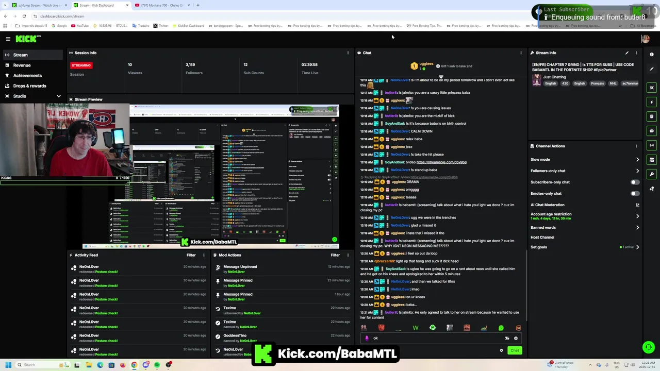
Task: Toggle the wrench widget icon in sidebar
Action: pos(652,174)
